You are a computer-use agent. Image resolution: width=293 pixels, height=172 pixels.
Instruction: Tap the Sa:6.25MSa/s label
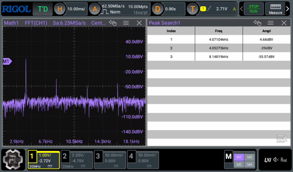pyautogui.click(x=69, y=23)
